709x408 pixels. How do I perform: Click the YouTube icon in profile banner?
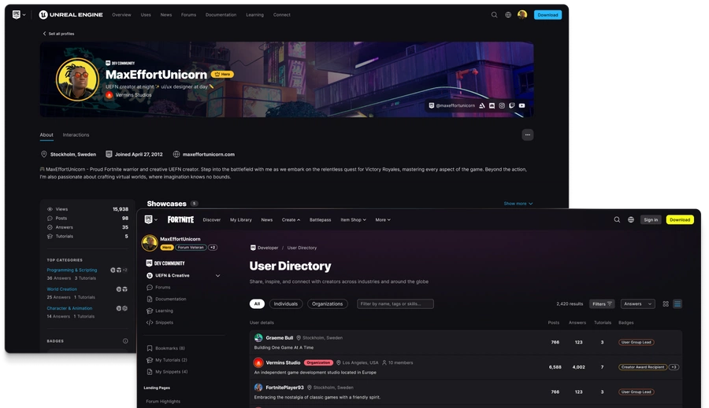(x=522, y=105)
